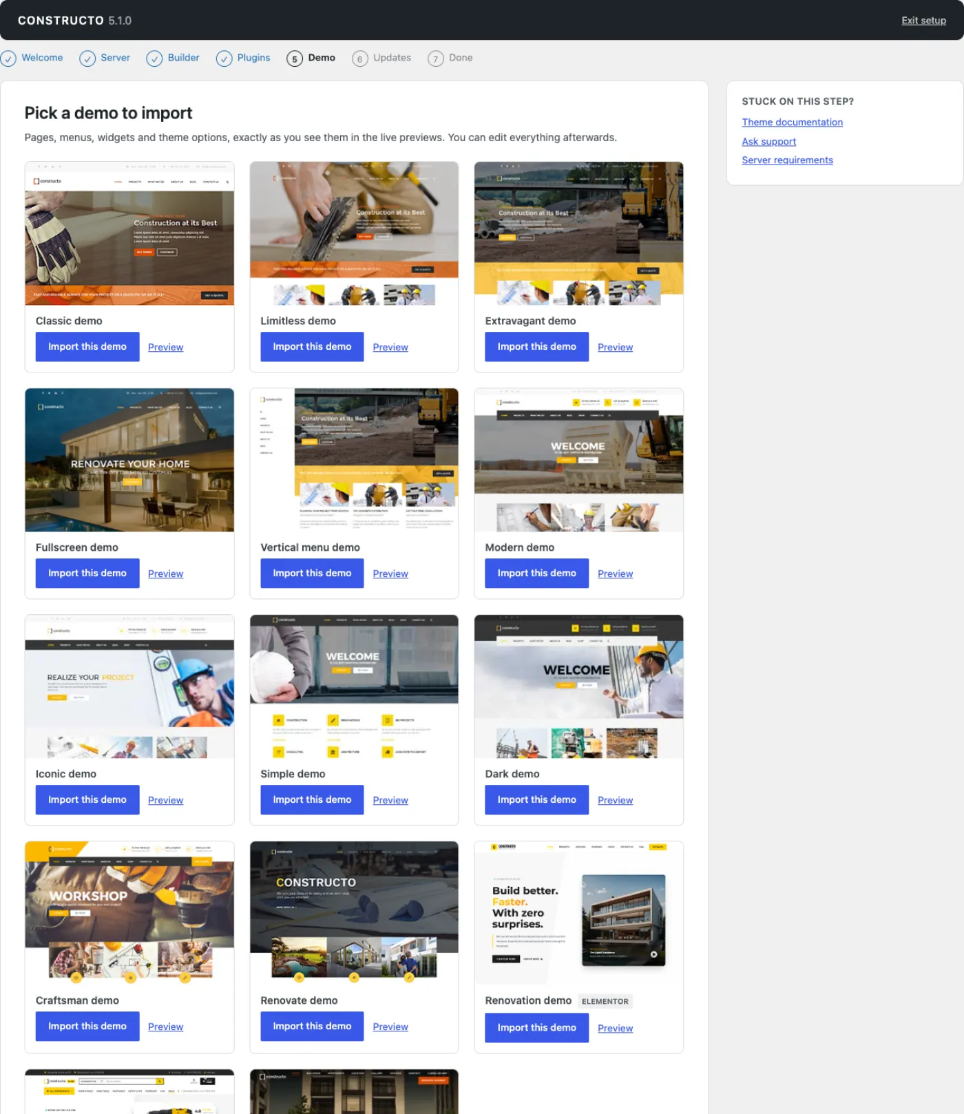
Task: Import the Vertical menu demo
Action: point(312,573)
